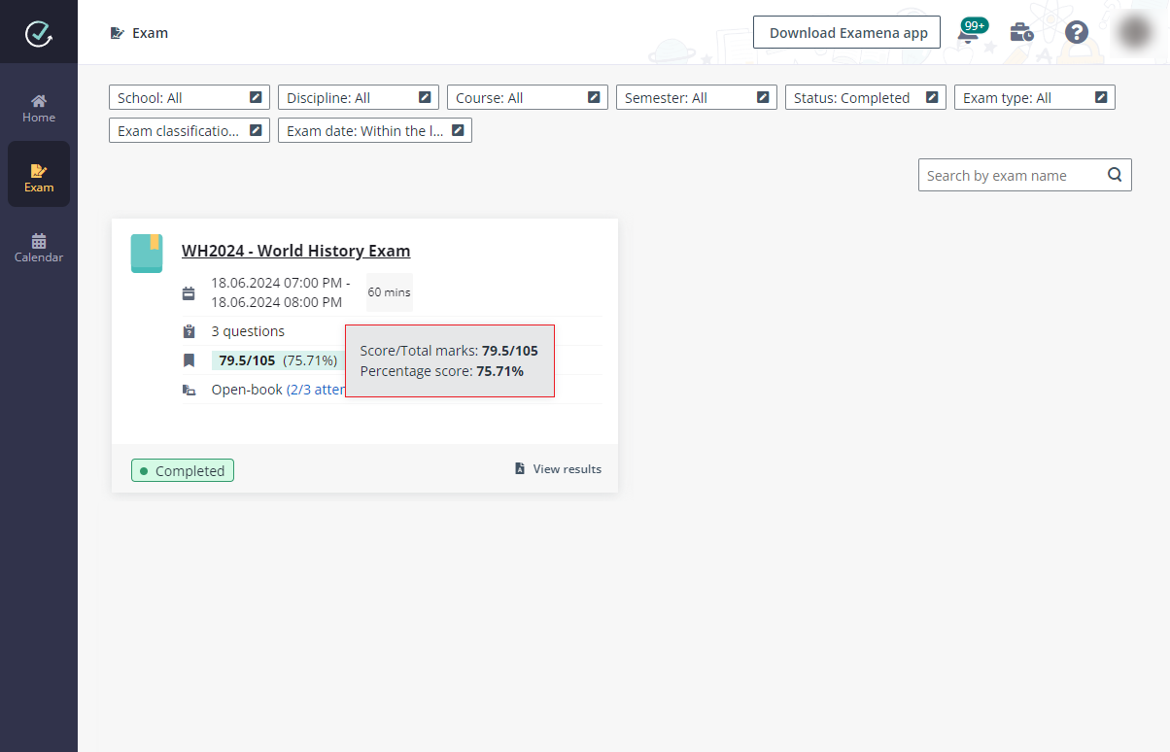Open Calendar from the sidebar
The image size is (1170, 752).
[39, 248]
